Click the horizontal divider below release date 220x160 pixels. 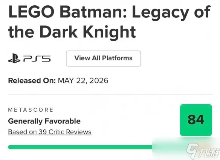(x=110, y=95)
